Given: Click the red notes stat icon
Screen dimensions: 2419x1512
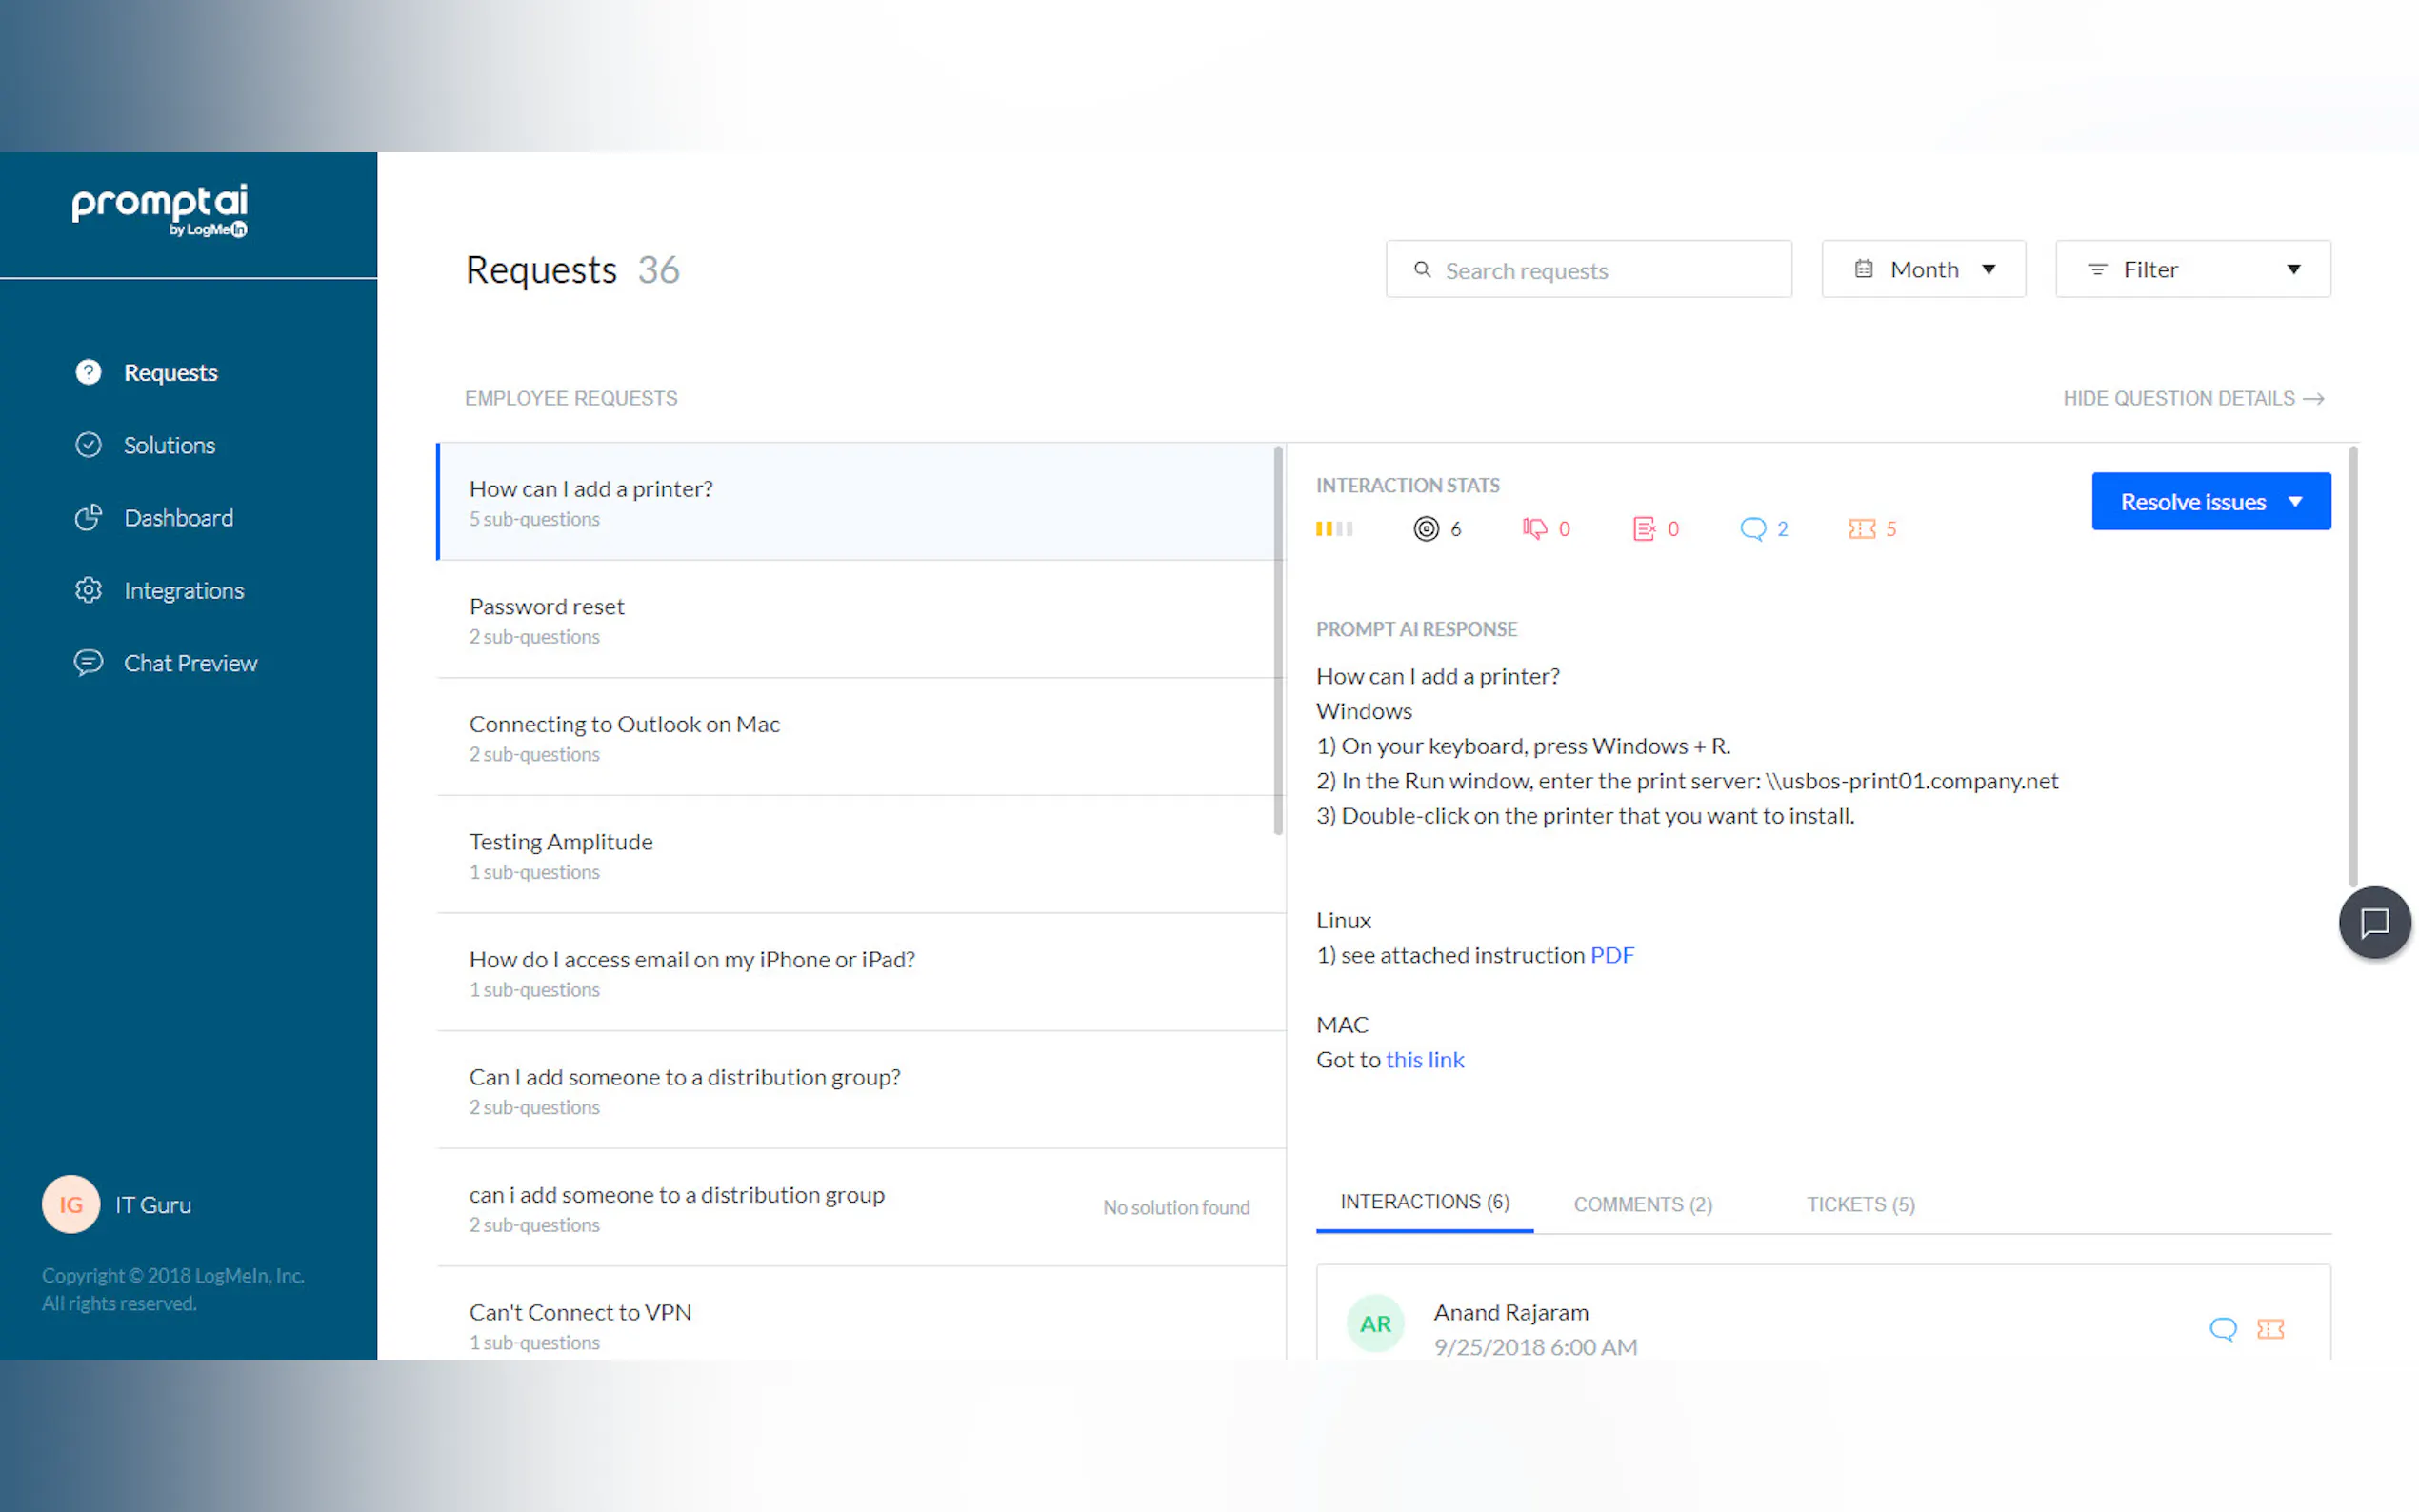Looking at the screenshot, I should (x=1643, y=528).
